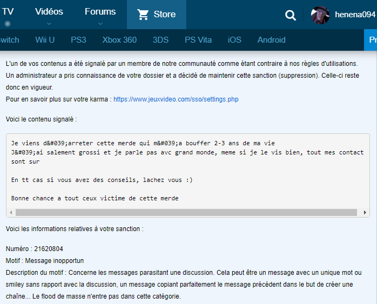Click the left arrow of the horizontal scrollbar

(12, 212)
